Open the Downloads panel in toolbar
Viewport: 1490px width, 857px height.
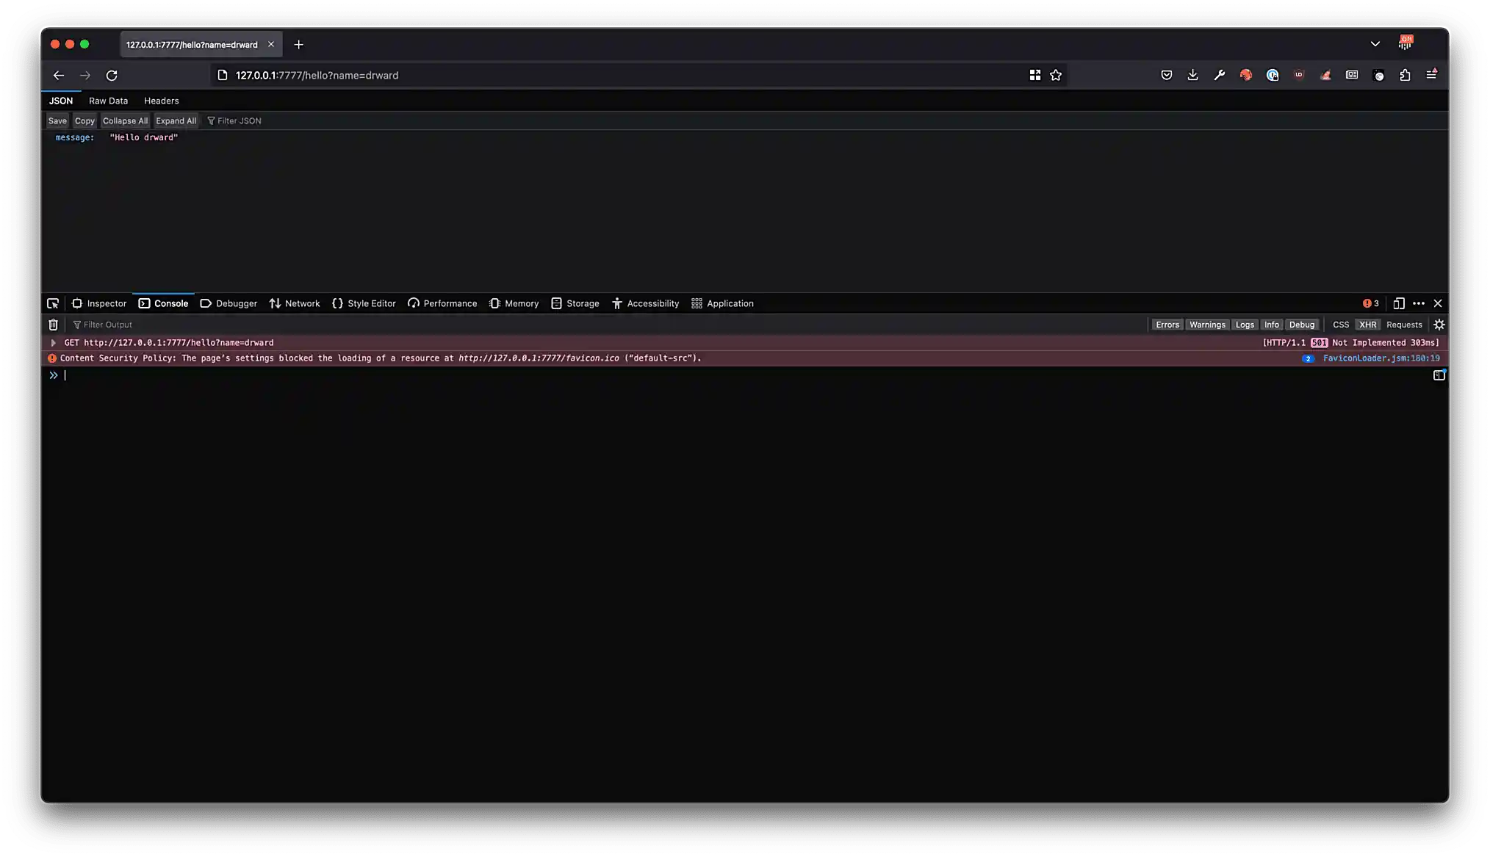point(1192,75)
